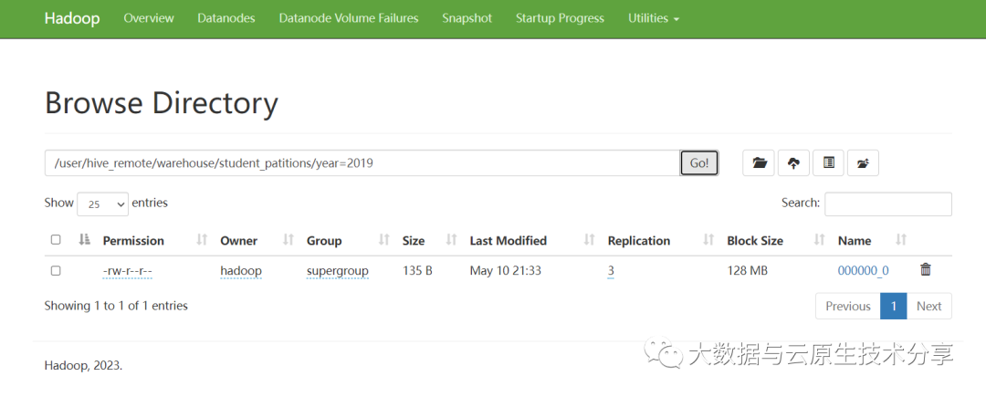
Task: Check the box for the 000000_0 row
Action: coord(56,270)
